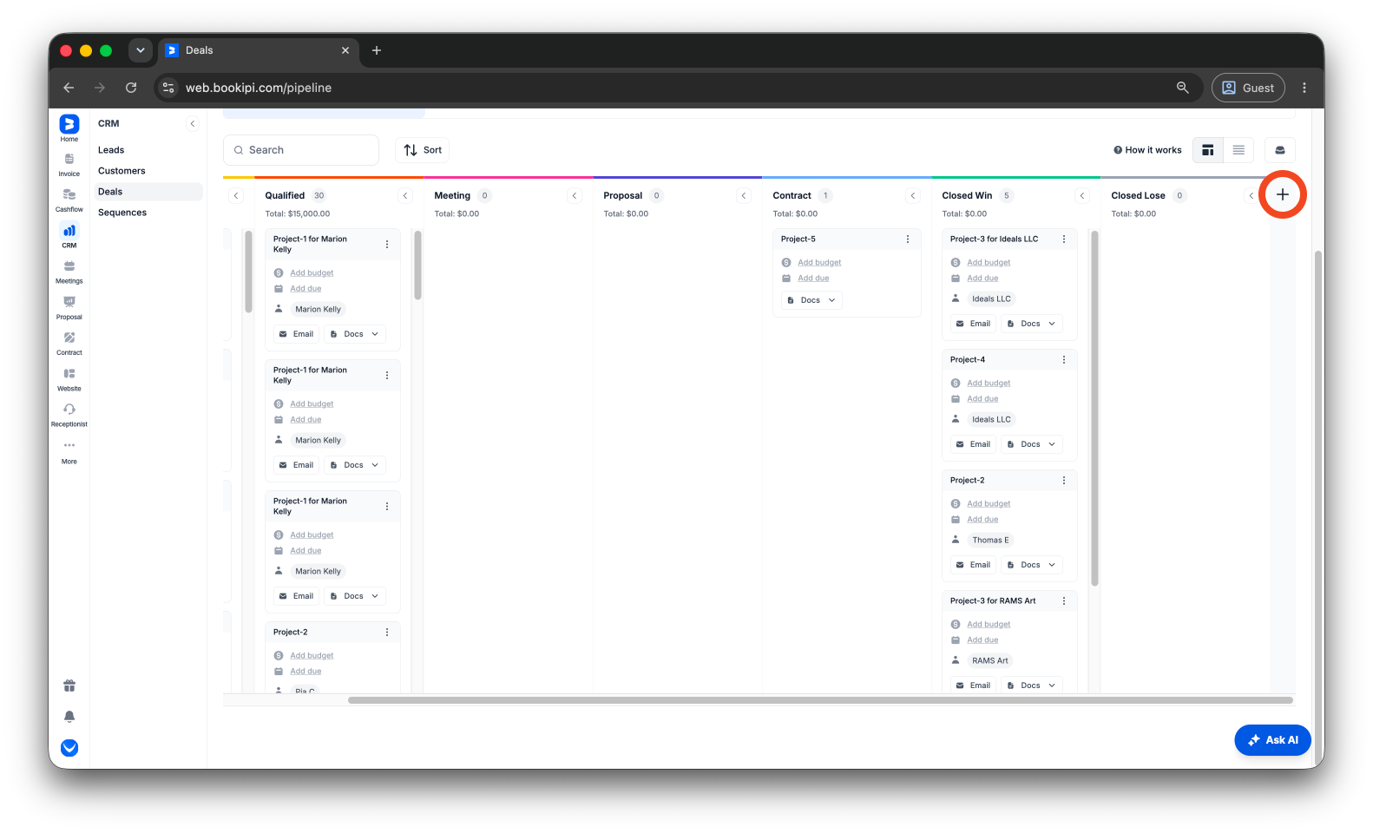Open Docs dropdown on Project-3 for Ideals LLC
Image resolution: width=1373 pixels, height=833 pixels.
[x=1031, y=324]
